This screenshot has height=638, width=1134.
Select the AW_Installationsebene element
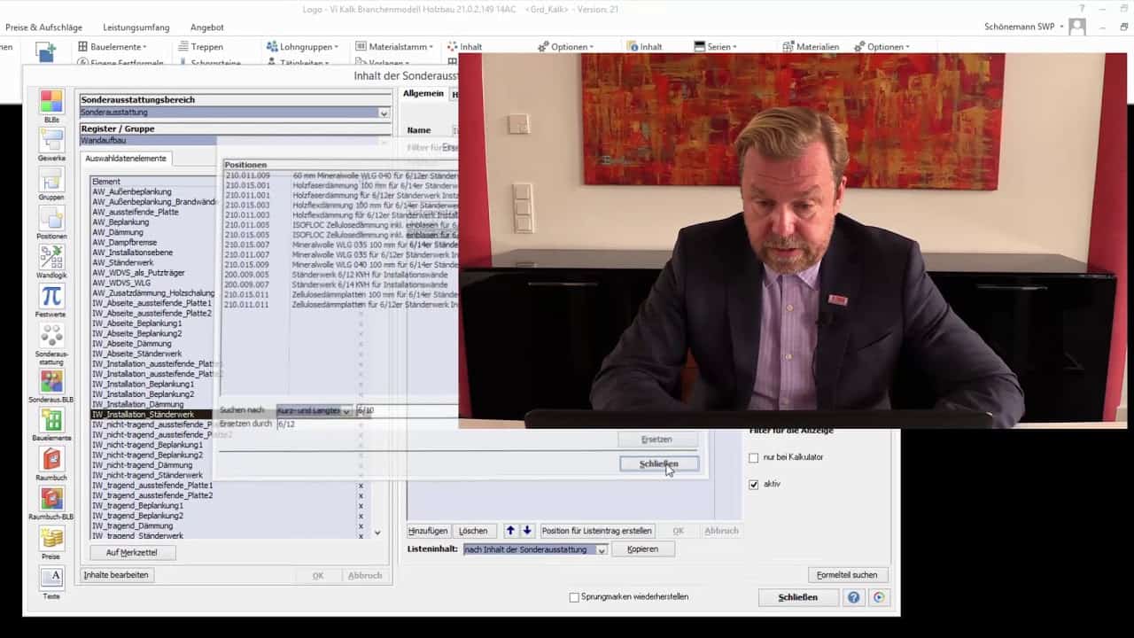click(x=133, y=253)
